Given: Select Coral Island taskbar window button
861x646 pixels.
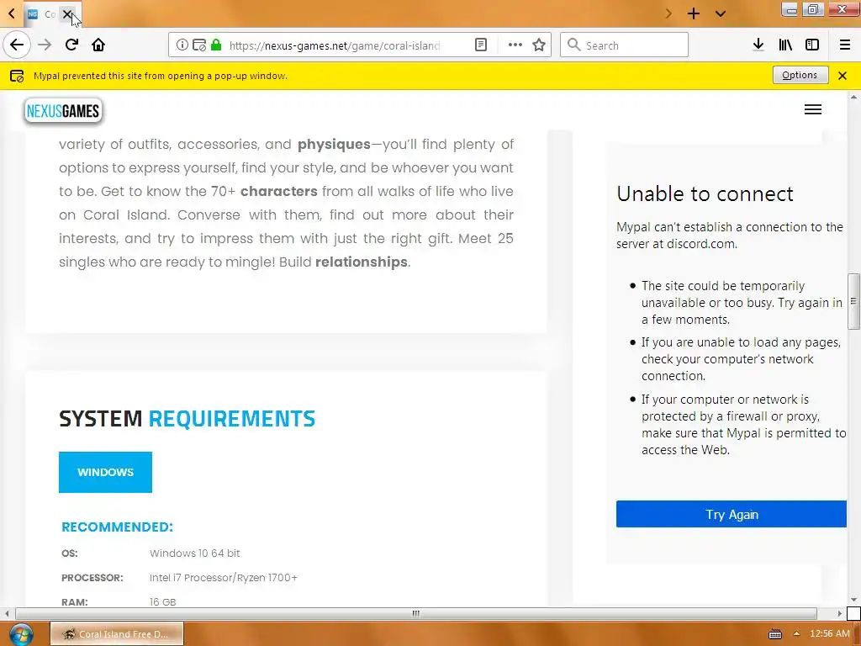Looking at the screenshot, I should [117, 634].
